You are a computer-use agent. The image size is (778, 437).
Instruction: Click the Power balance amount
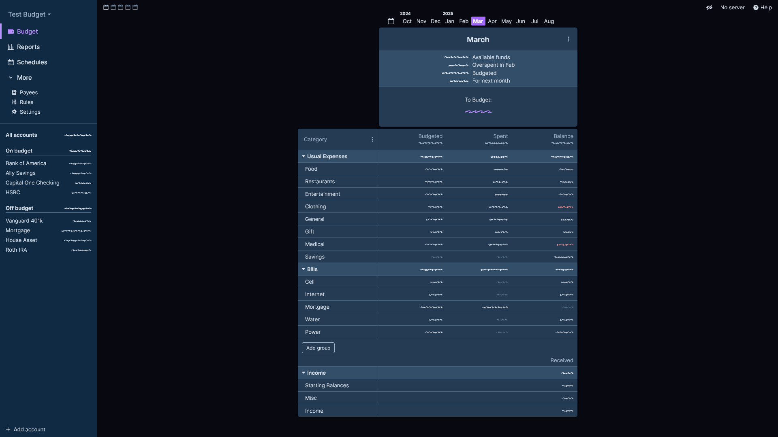564,332
